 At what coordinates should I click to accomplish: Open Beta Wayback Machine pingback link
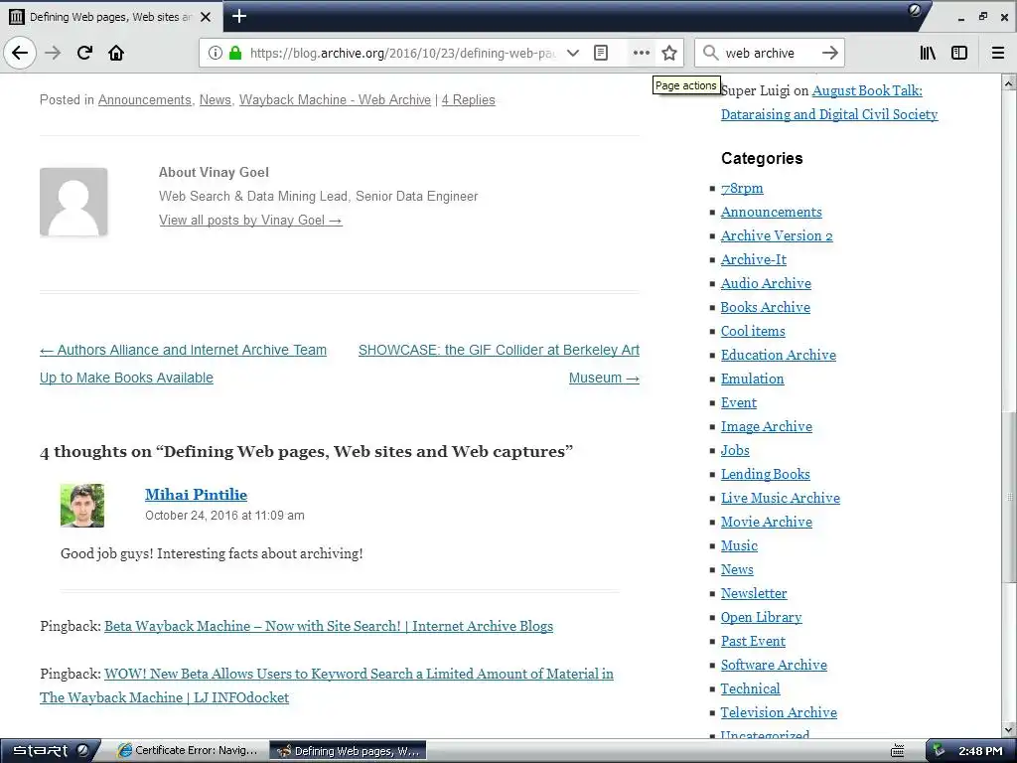328,626
